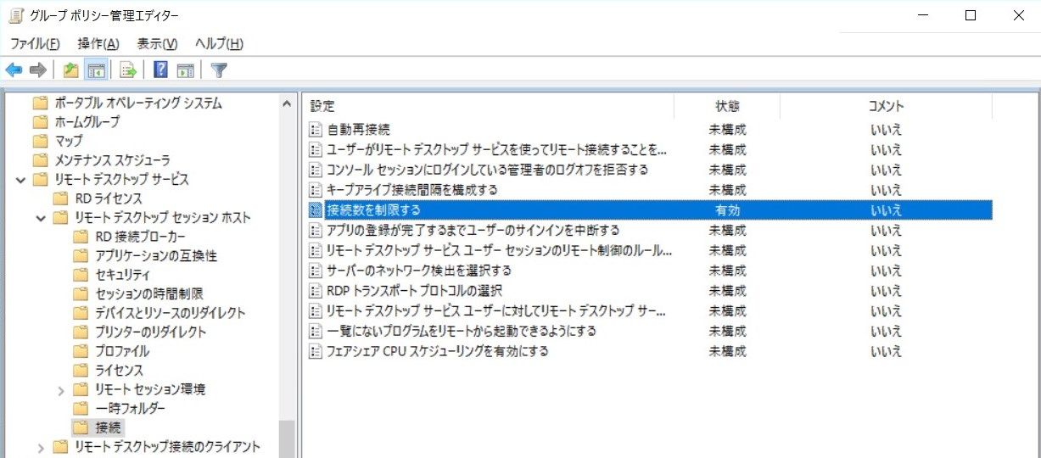The width and height of the screenshot is (1041, 458).
Task: Click the grey Forward arrow in toolbar
Action: (x=37, y=70)
